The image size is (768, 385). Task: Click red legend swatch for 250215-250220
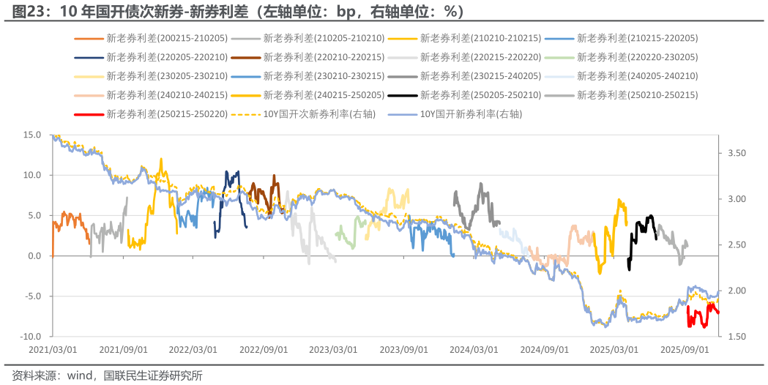coord(89,115)
